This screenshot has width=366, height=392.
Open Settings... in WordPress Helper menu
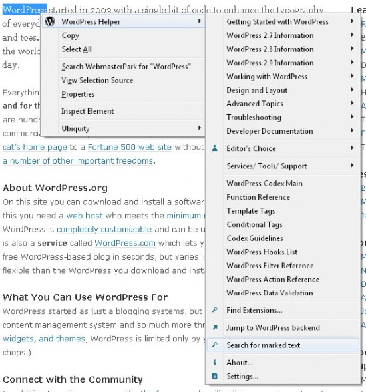(283, 376)
